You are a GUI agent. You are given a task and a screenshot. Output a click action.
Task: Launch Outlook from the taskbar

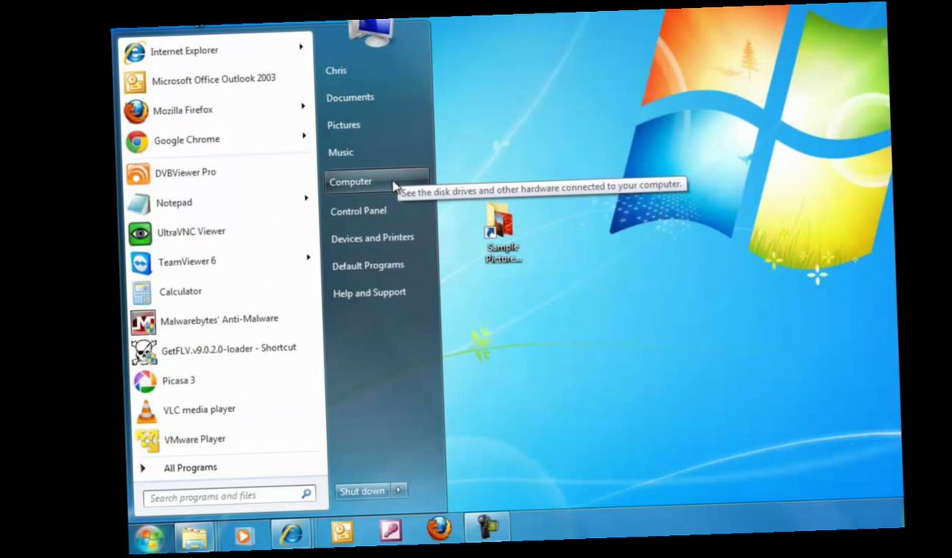click(x=341, y=533)
